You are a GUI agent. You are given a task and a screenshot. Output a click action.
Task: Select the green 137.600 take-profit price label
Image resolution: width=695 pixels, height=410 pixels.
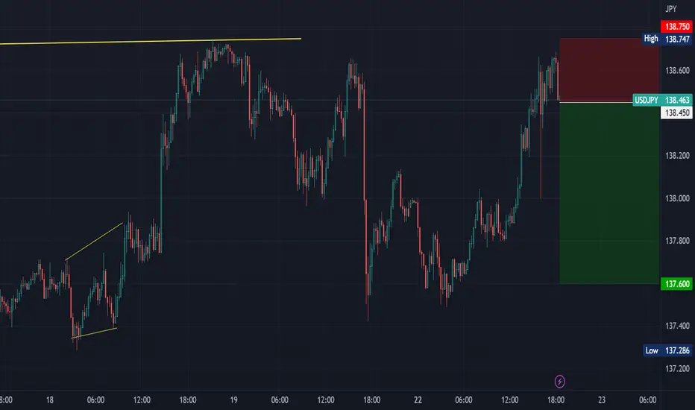[676, 284]
